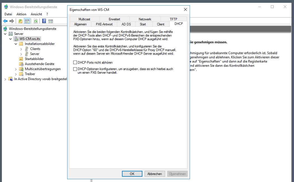Select WS-CM.ws.its in the tree

coord(30,39)
